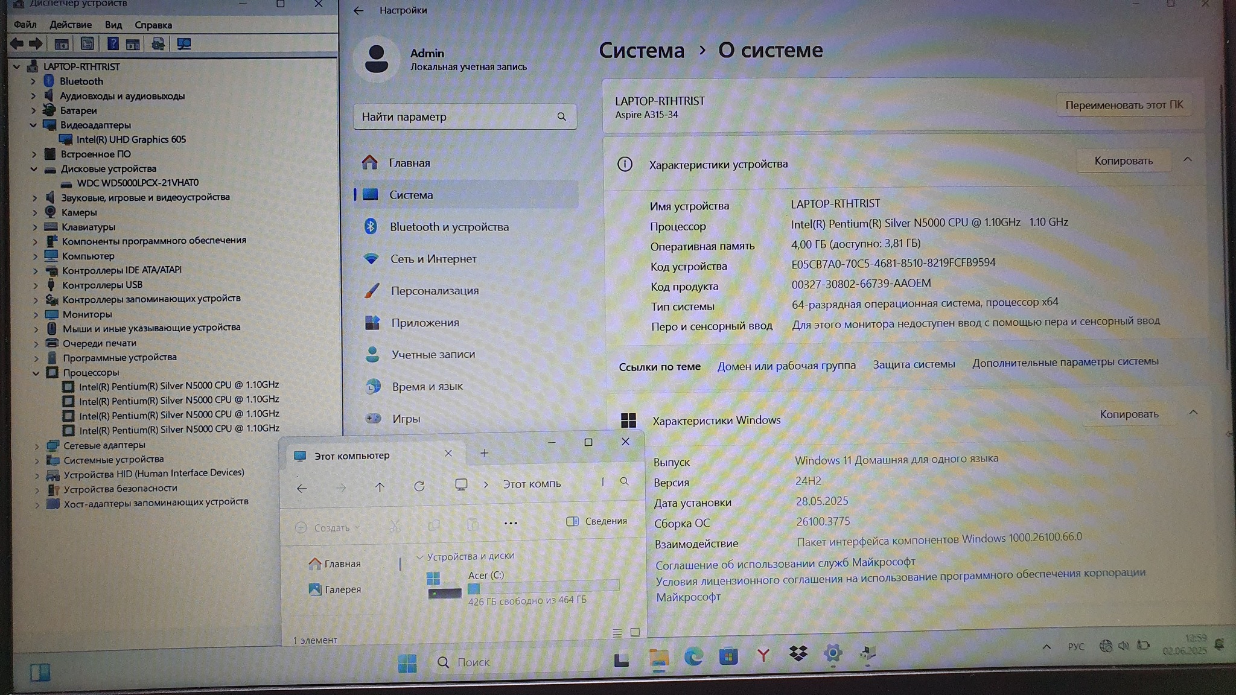
Task: Open Microsoft Edge from the taskbar
Action: click(x=693, y=656)
